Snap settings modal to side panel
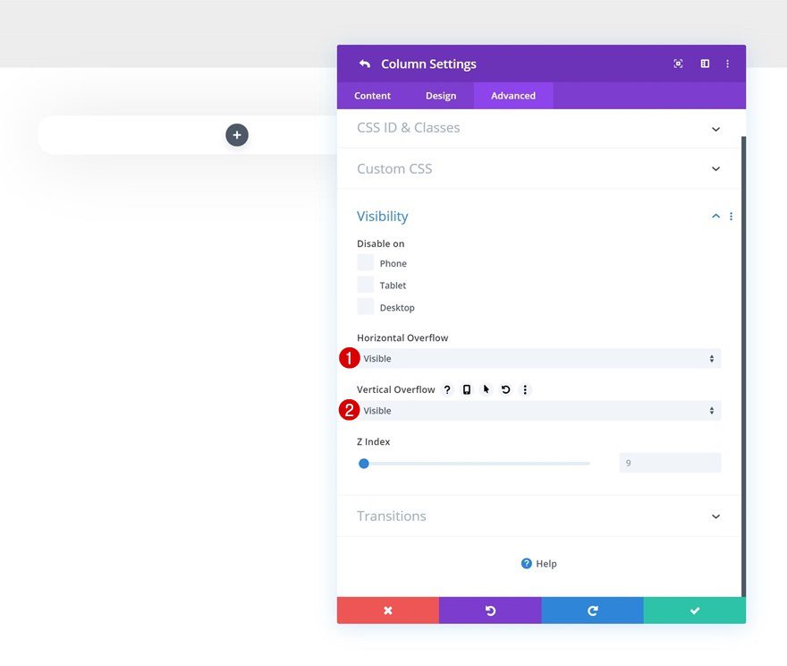 click(704, 64)
